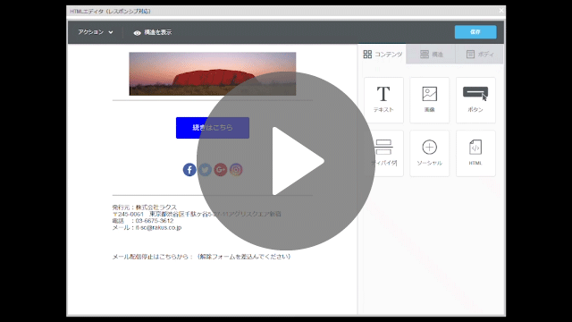This screenshot has width=572, height=322.
Task: Switch to the ボディ tab
Action: (x=479, y=55)
